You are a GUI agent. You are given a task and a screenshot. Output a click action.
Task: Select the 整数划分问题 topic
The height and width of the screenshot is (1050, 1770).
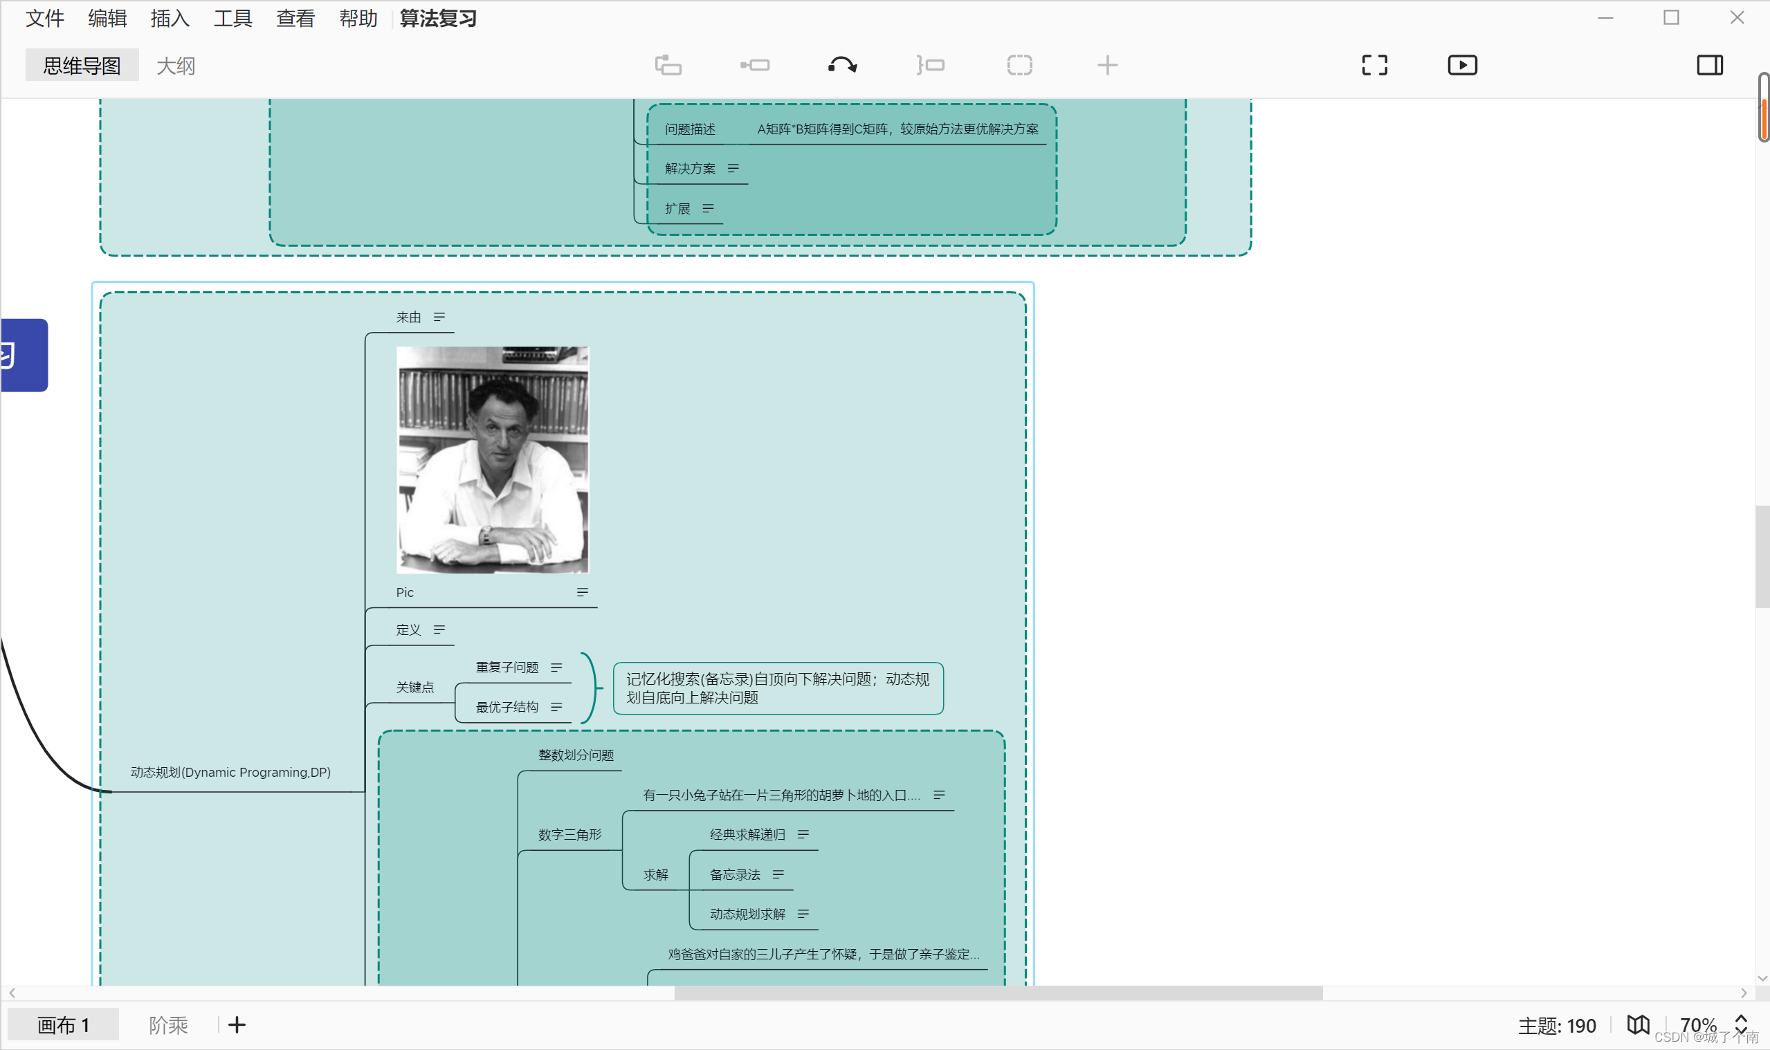point(576,755)
